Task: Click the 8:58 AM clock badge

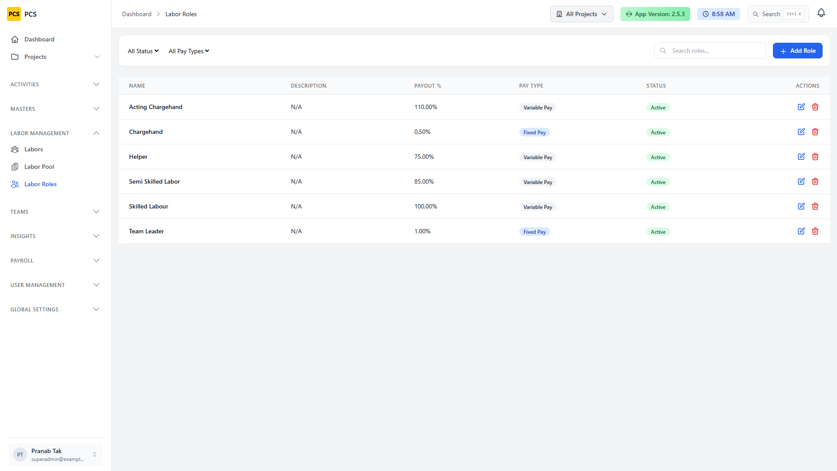Action: tap(718, 14)
